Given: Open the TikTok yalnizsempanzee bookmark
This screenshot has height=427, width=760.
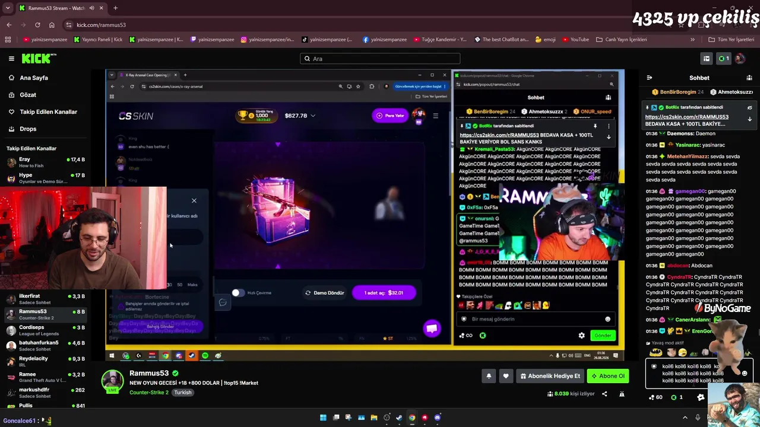Looking at the screenshot, I should coord(327,40).
